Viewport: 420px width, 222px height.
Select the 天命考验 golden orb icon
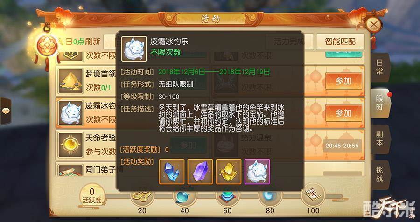(71, 145)
